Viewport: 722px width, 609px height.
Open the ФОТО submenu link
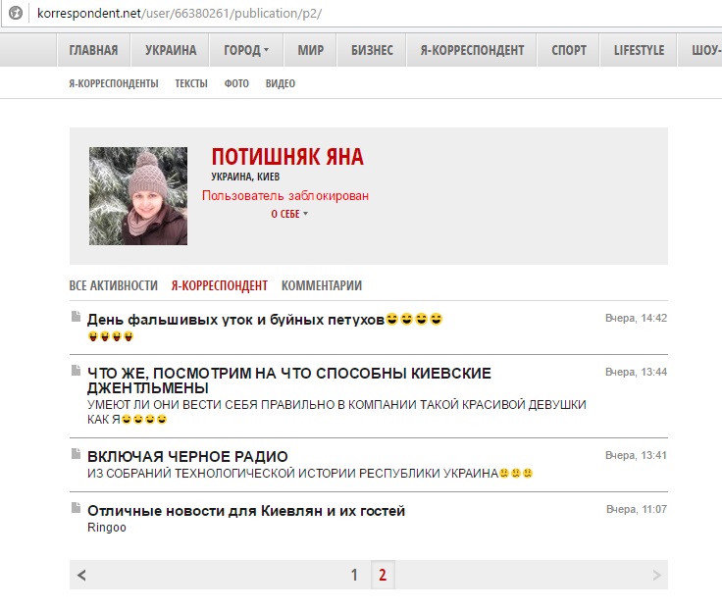pyautogui.click(x=236, y=83)
